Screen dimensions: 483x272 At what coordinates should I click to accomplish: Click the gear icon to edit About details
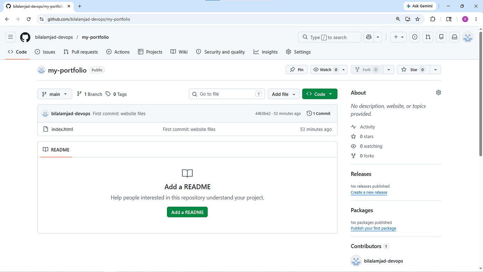coord(438,93)
